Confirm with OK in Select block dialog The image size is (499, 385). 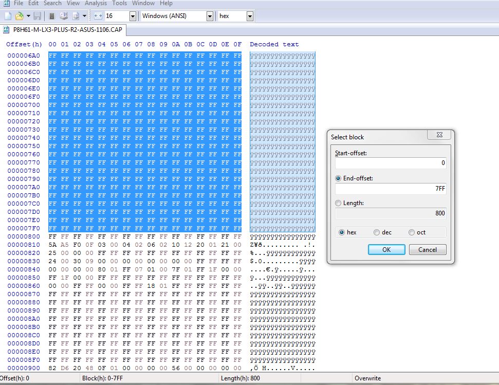[x=386, y=250]
